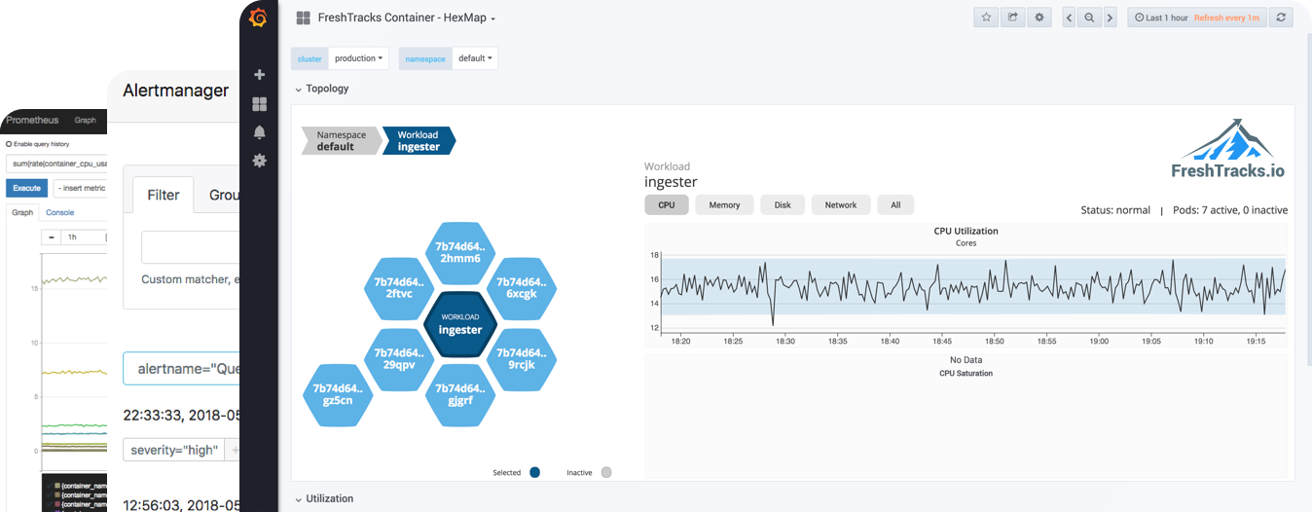Image resolution: width=1312 pixels, height=512 pixels.
Task: Click the Workload ingester breadcrumb
Action: [x=419, y=141]
